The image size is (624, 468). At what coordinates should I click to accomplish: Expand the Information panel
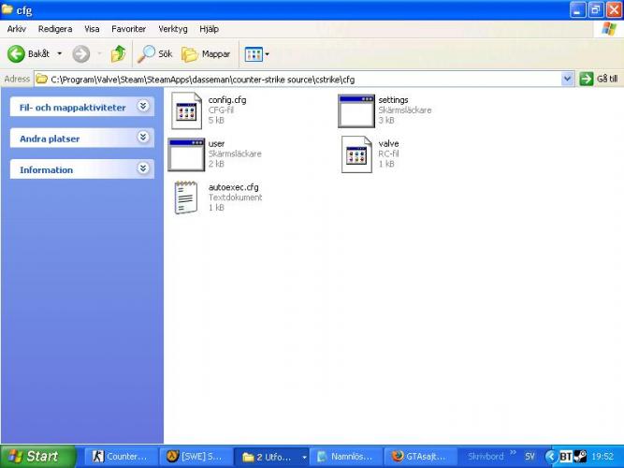point(143,169)
